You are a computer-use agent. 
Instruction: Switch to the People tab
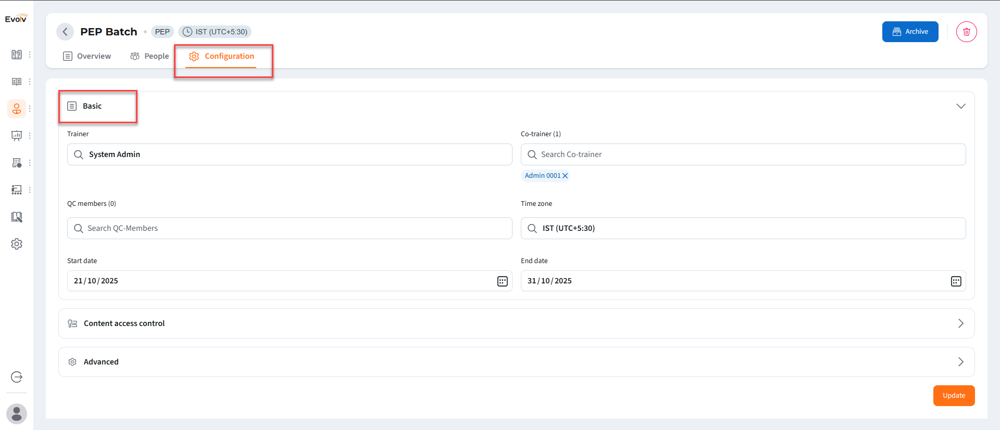click(x=150, y=56)
